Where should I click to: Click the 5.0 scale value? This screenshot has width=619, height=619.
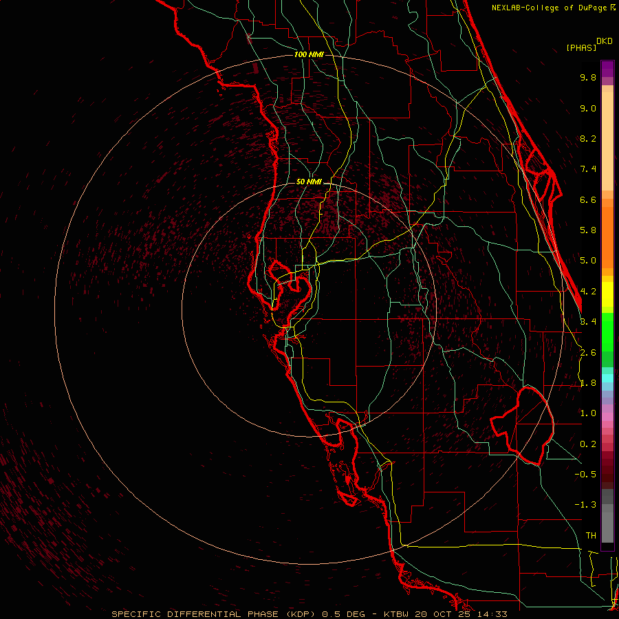click(x=588, y=261)
